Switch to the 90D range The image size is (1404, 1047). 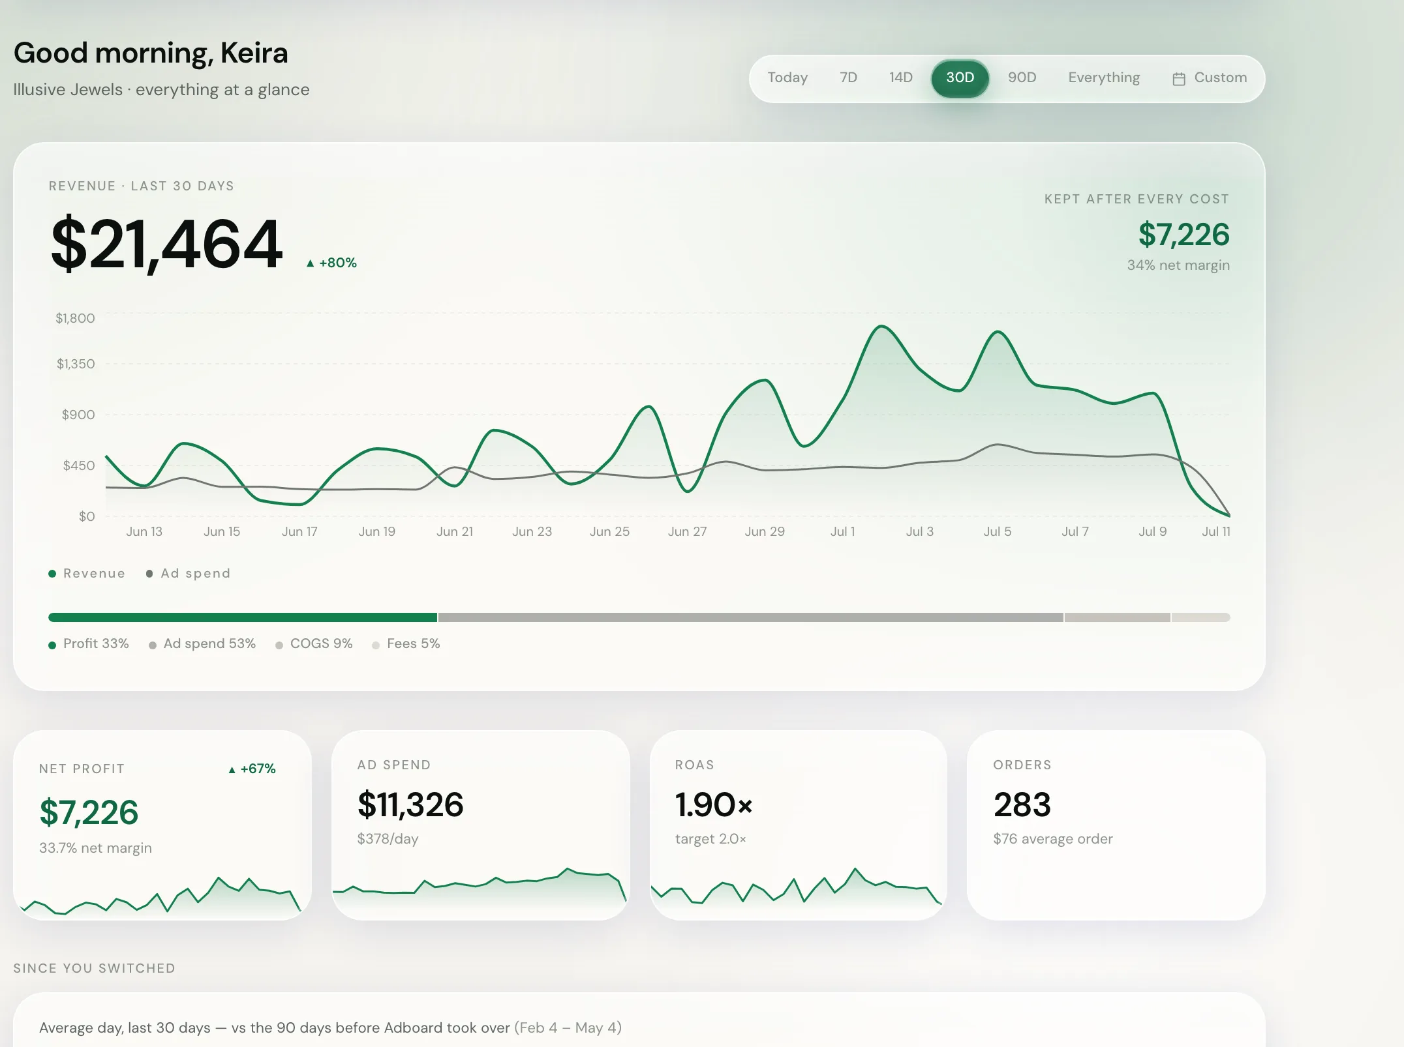pos(1022,78)
